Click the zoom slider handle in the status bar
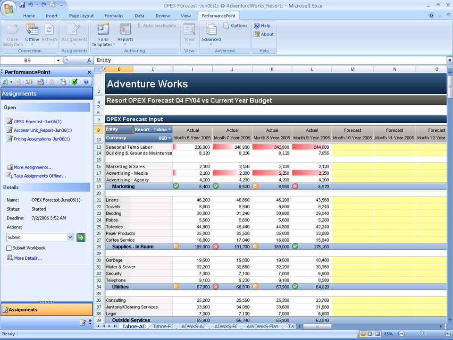453x340 pixels. [x=422, y=334]
